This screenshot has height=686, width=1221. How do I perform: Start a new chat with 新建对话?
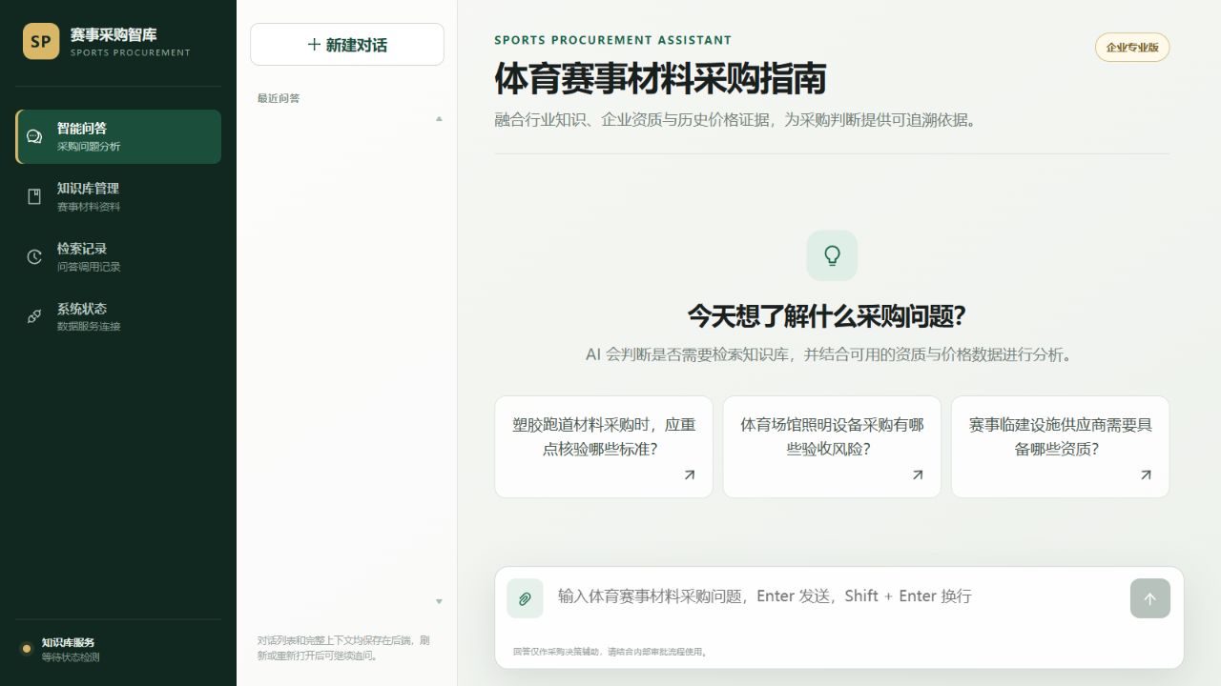pyautogui.click(x=347, y=45)
